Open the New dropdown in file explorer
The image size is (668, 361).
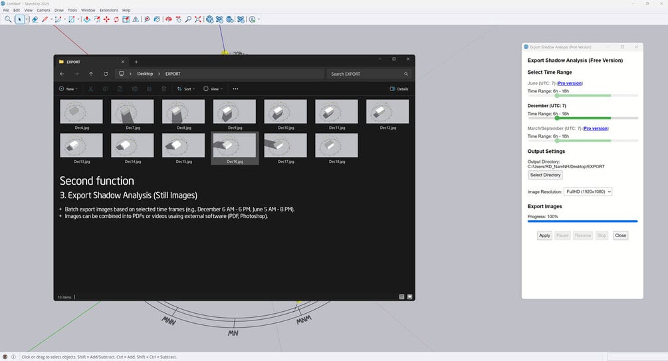pos(68,89)
